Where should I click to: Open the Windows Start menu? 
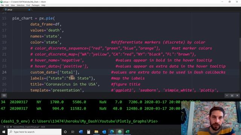pyautogui.click(x=4, y=132)
